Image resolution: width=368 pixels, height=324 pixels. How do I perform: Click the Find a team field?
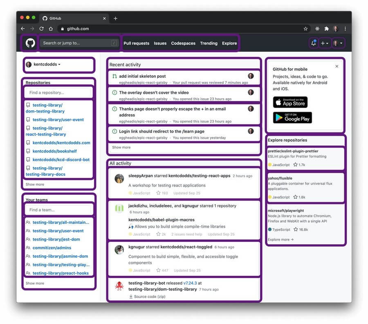tap(58, 210)
